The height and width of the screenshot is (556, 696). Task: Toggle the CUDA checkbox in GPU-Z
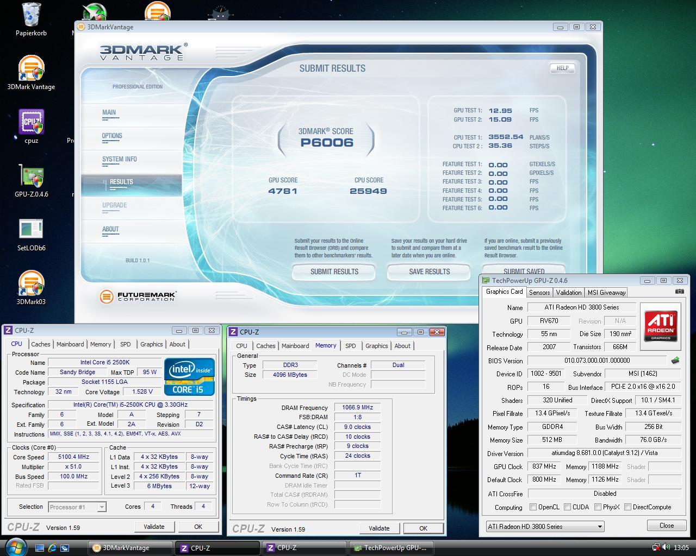[x=568, y=507]
